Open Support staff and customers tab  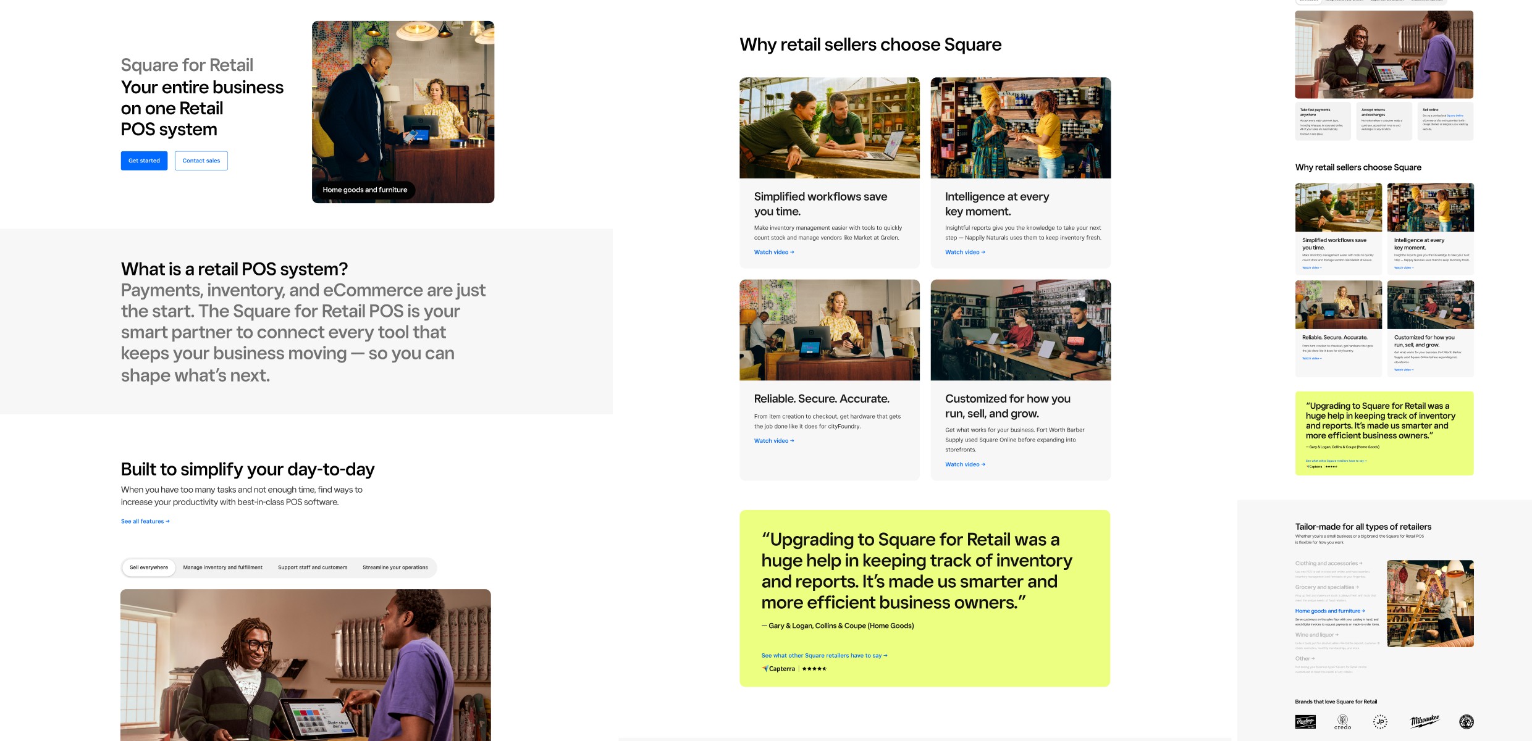pos(313,567)
